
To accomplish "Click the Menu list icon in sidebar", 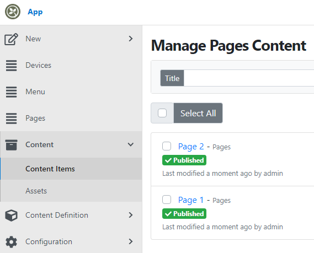I will point(11,92).
